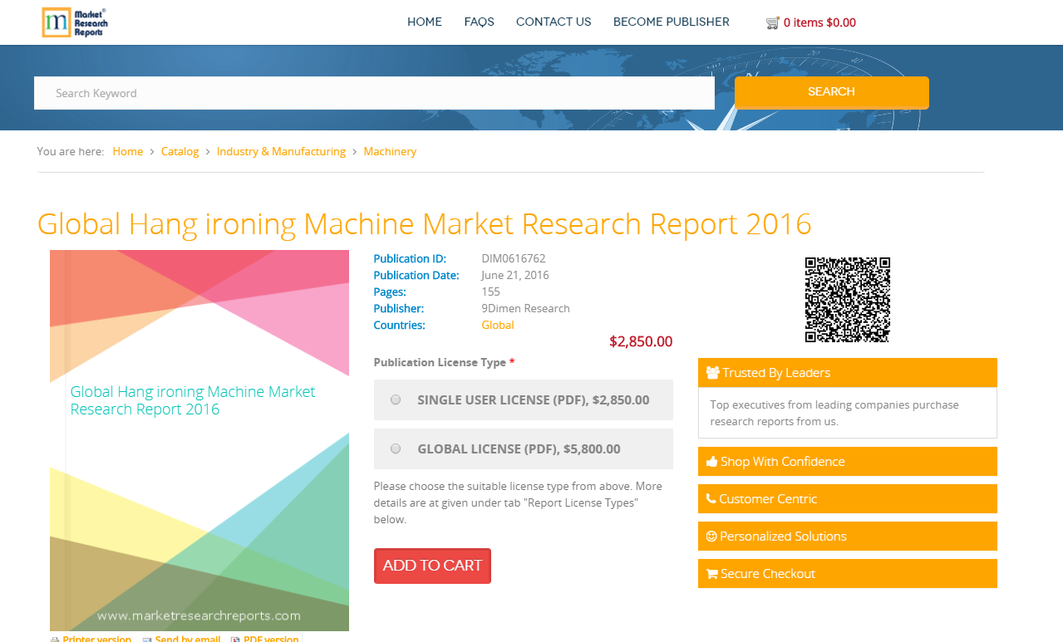Screen dimensions: 1063x642
Task: Click the Market Research Reports logo
Action: [x=75, y=22]
